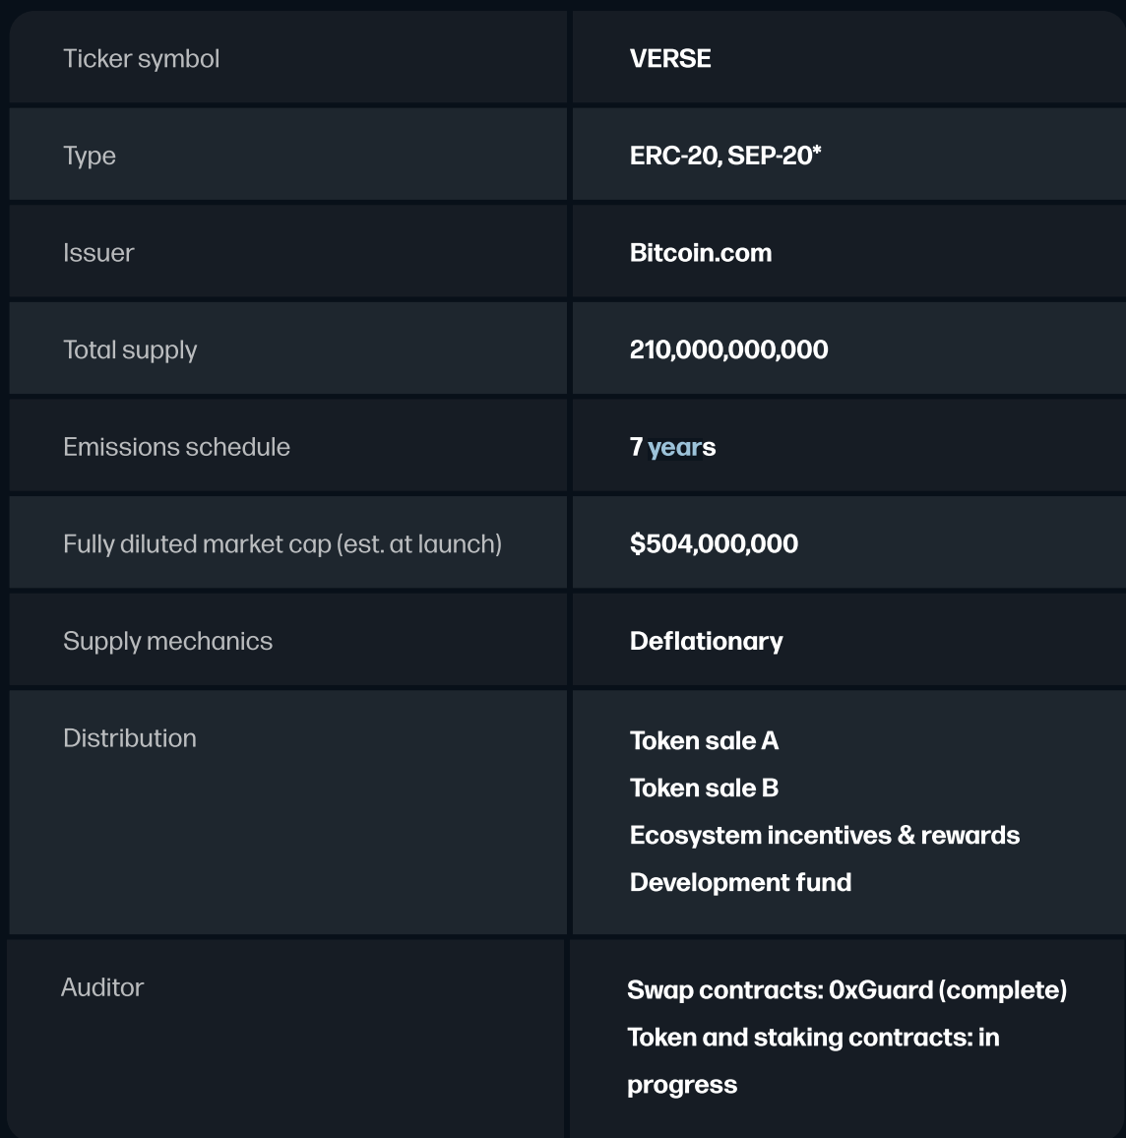Click the Bitcoin.com issuer text
Screen dimensions: 1126x1138
click(x=701, y=253)
